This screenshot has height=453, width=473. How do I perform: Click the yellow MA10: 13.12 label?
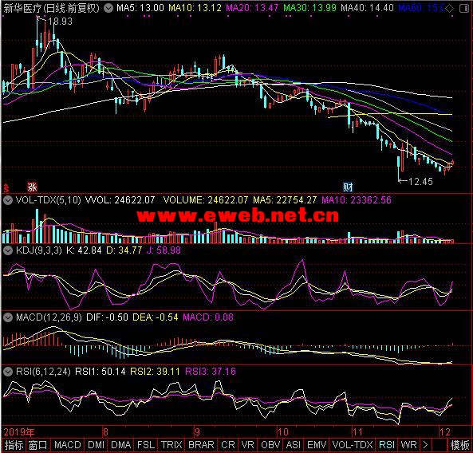coord(195,8)
